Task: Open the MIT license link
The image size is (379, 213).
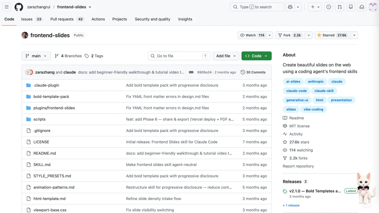Action: [296, 126]
